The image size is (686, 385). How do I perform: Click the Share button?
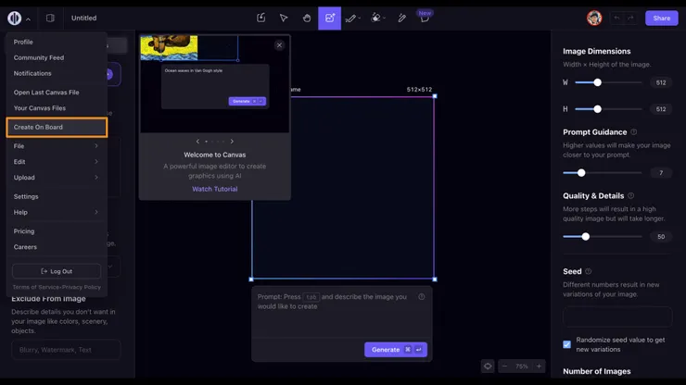[662, 18]
